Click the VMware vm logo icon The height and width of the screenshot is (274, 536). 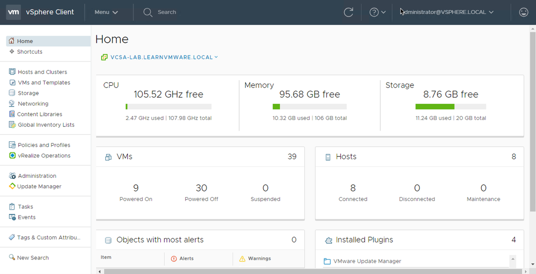[13, 12]
